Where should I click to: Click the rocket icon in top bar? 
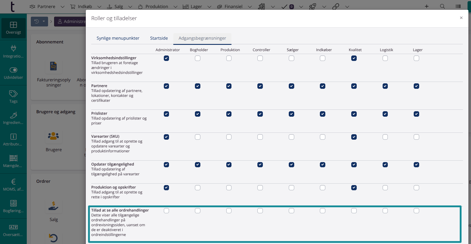(x=312, y=6)
